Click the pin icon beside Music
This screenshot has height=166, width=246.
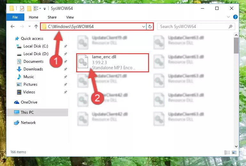point(66,77)
